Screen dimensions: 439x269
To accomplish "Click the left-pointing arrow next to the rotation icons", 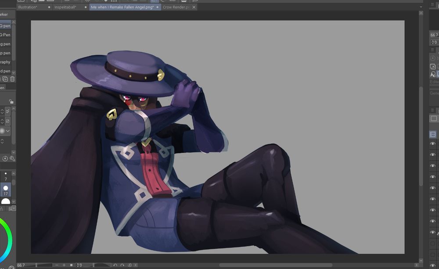I will 136,265.
